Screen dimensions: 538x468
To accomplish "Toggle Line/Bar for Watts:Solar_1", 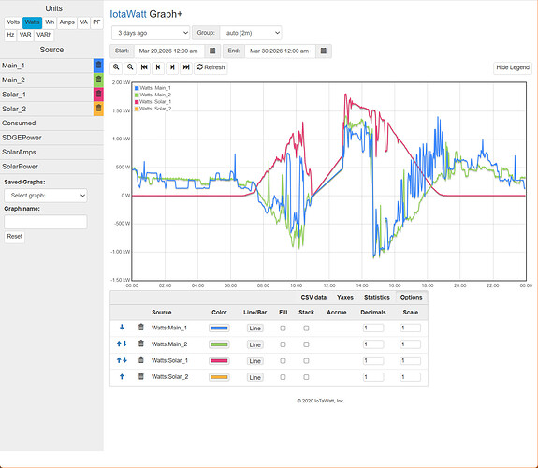I will [254, 361].
